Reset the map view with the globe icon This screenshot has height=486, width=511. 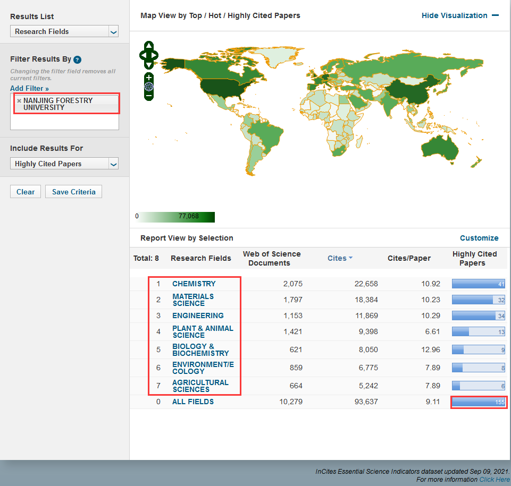point(148,87)
